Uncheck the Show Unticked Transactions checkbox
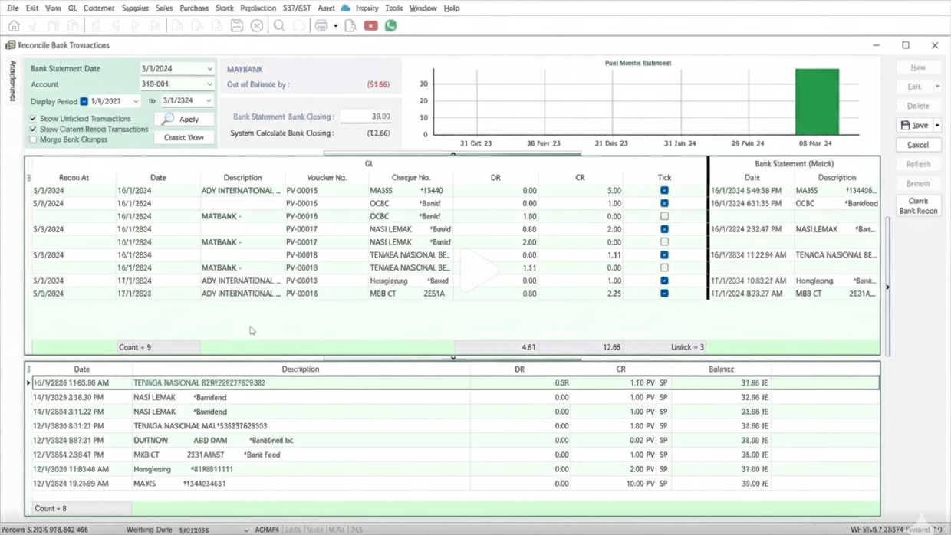Viewport: 951px width, 535px height. pyautogui.click(x=33, y=119)
